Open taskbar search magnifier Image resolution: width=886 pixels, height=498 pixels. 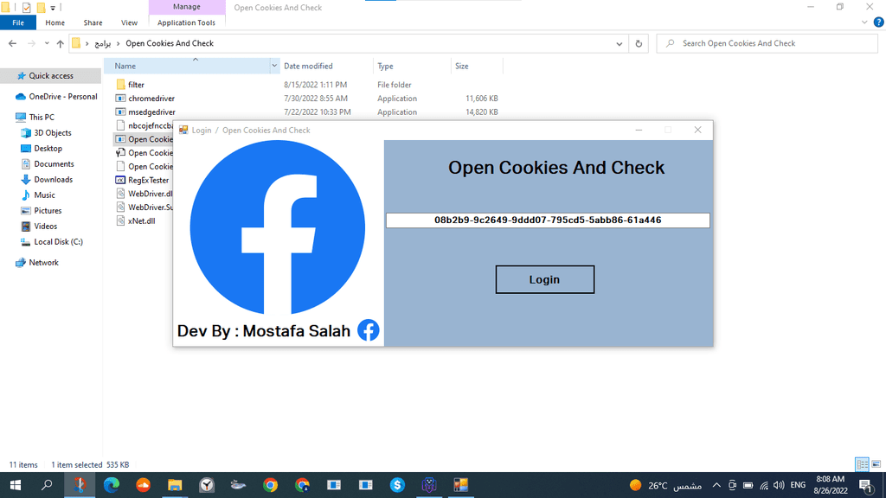point(47,485)
